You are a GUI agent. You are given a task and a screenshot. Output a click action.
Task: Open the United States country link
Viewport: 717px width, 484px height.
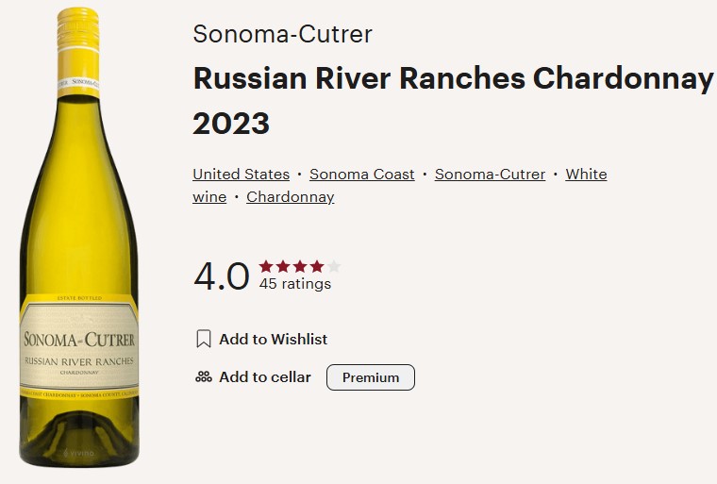(241, 175)
